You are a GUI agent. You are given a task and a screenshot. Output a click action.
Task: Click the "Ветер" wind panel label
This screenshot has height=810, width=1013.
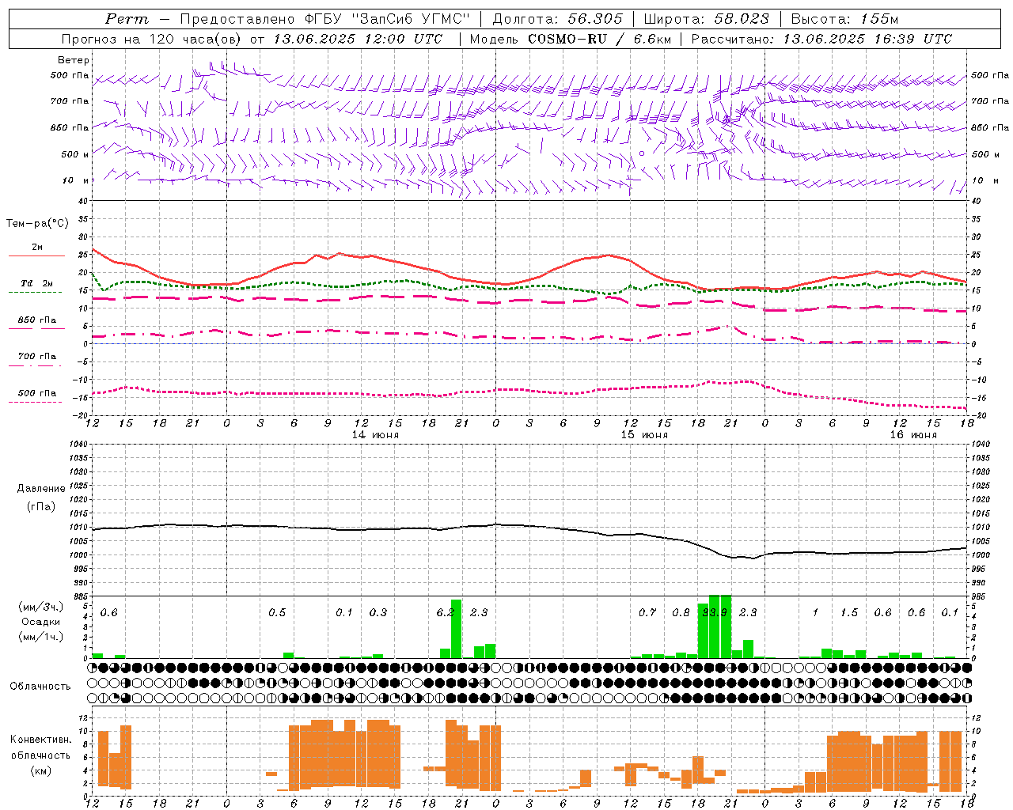click(x=74, y=60)
